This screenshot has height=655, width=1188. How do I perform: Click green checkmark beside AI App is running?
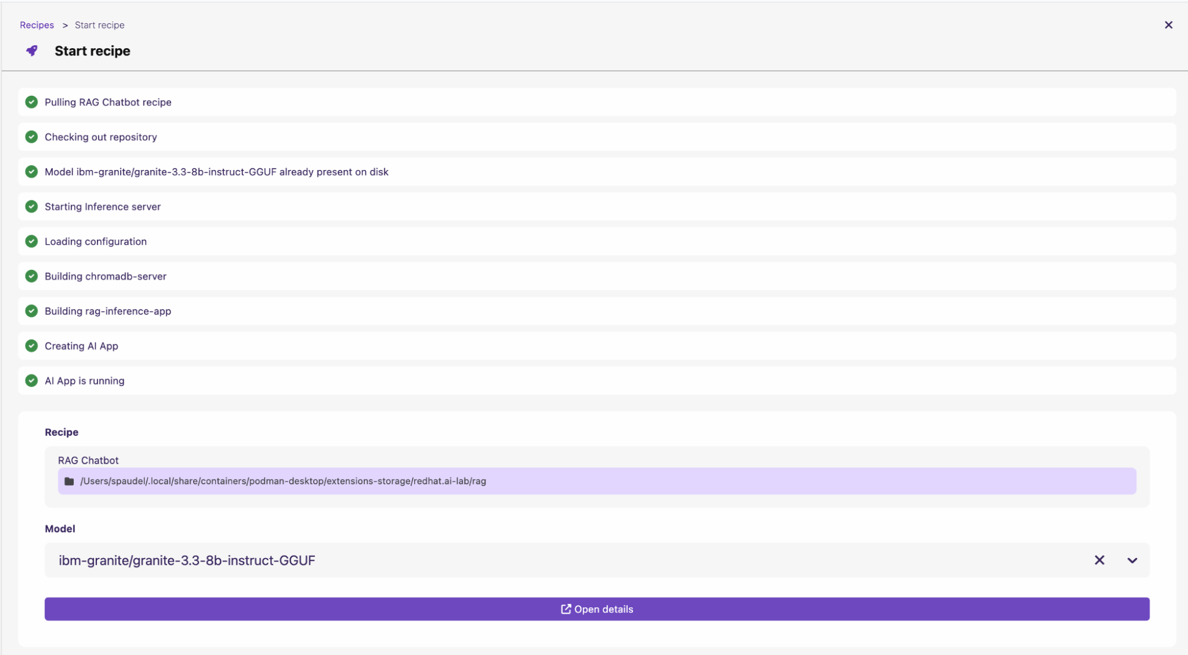[x=31, y=381]
